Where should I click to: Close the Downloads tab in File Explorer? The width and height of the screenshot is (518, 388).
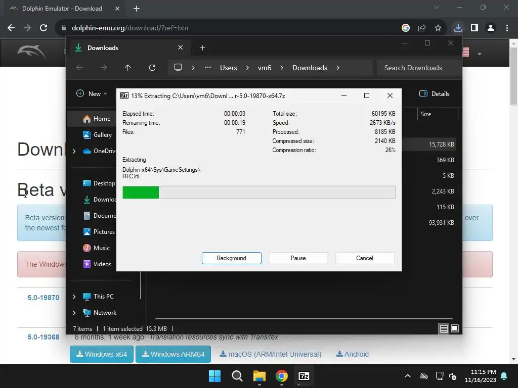(x=181, y=47)
